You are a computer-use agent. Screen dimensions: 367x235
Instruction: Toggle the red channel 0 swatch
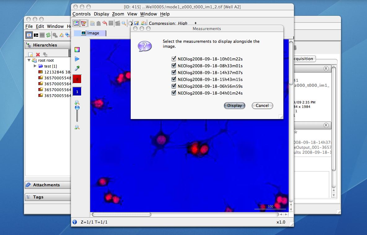click(77, 79)
